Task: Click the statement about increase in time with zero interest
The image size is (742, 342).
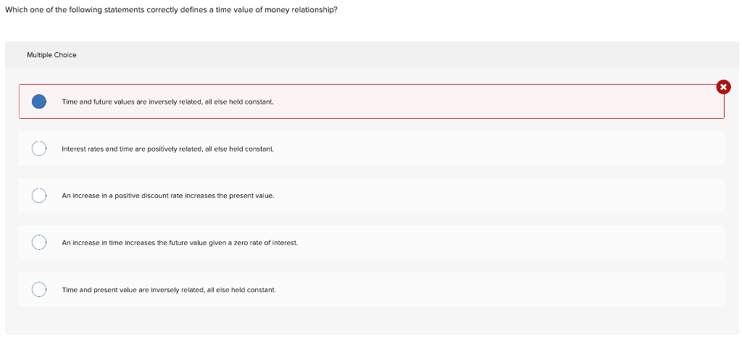Action: 180,243
